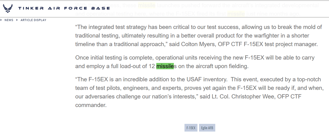Go to the NEWS breadcrumb
Screen dimensions: 329x137
9,20
